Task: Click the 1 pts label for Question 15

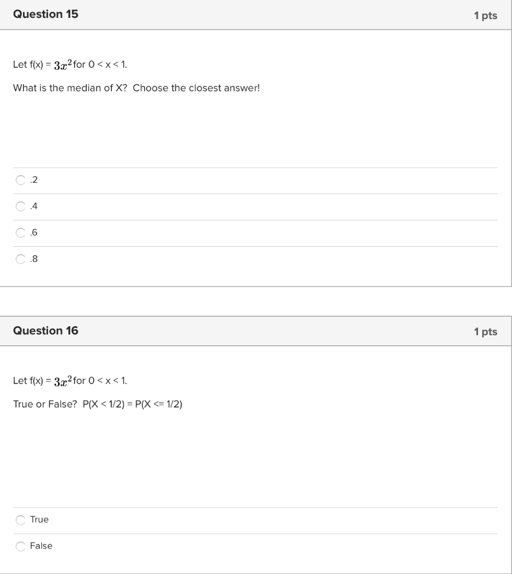Action: (486, 16)
